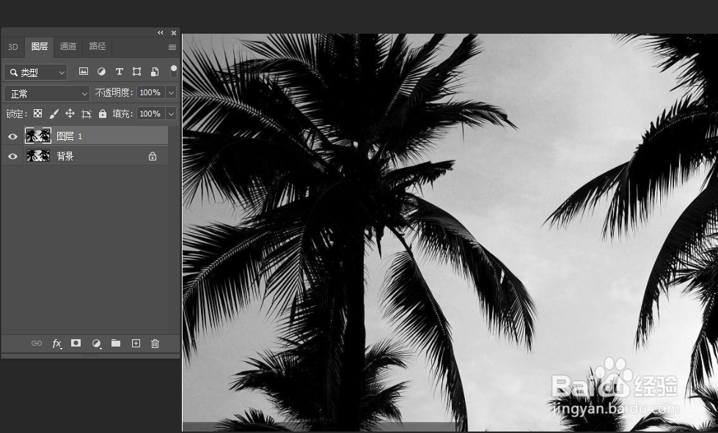718x433 pixels.
Task: Create new fill or adjustment layer
Action: 96,344
